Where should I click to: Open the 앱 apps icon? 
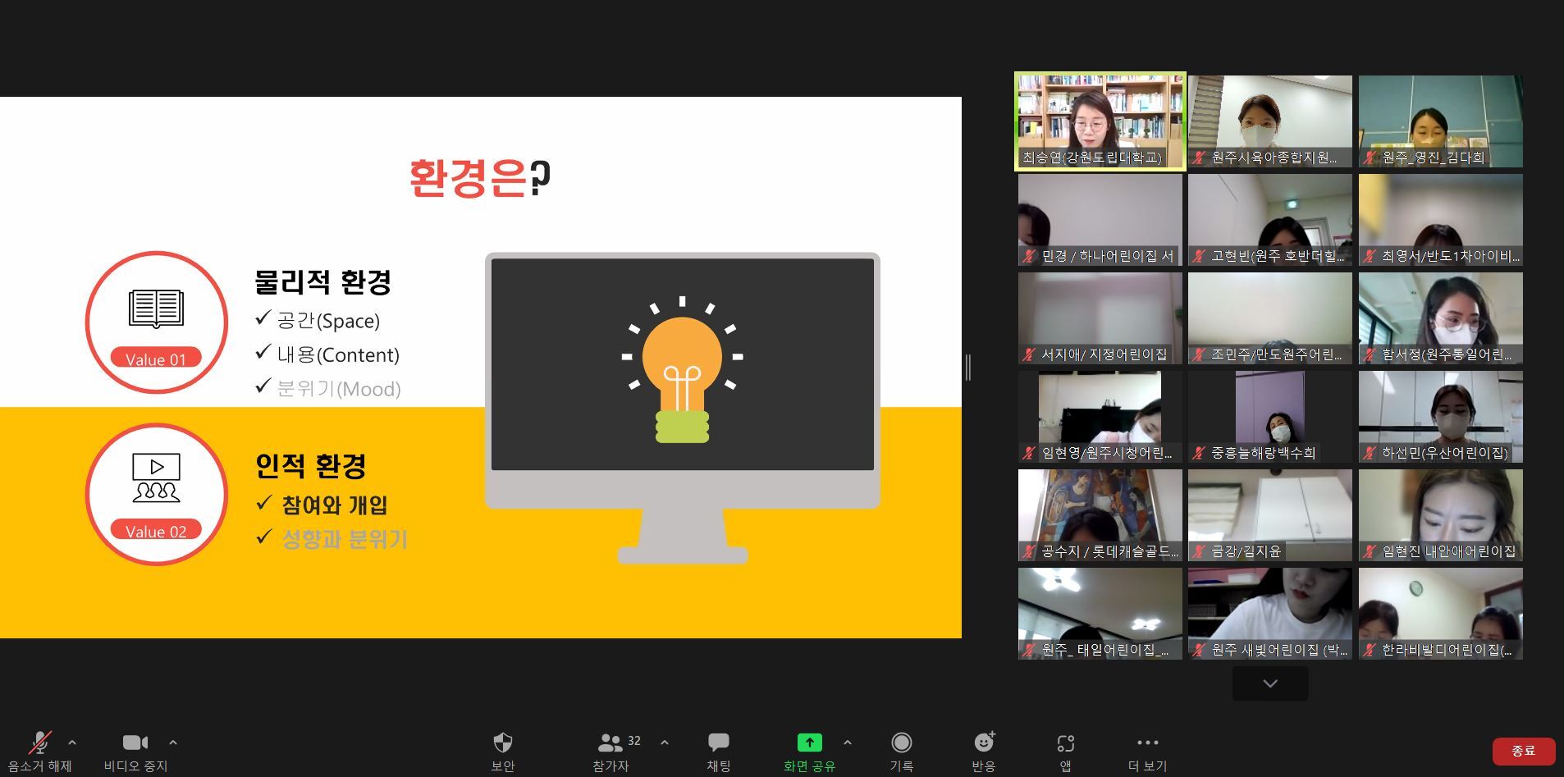(1065, 743)
